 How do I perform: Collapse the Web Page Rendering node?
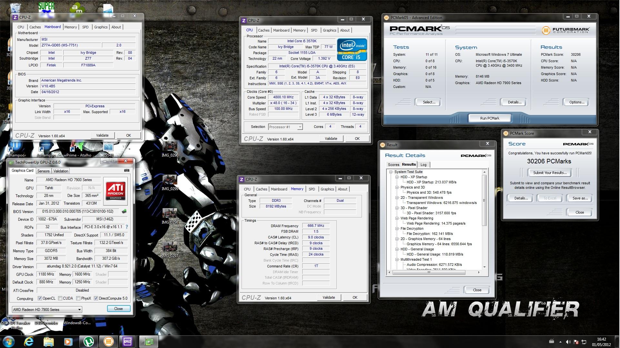397,218
